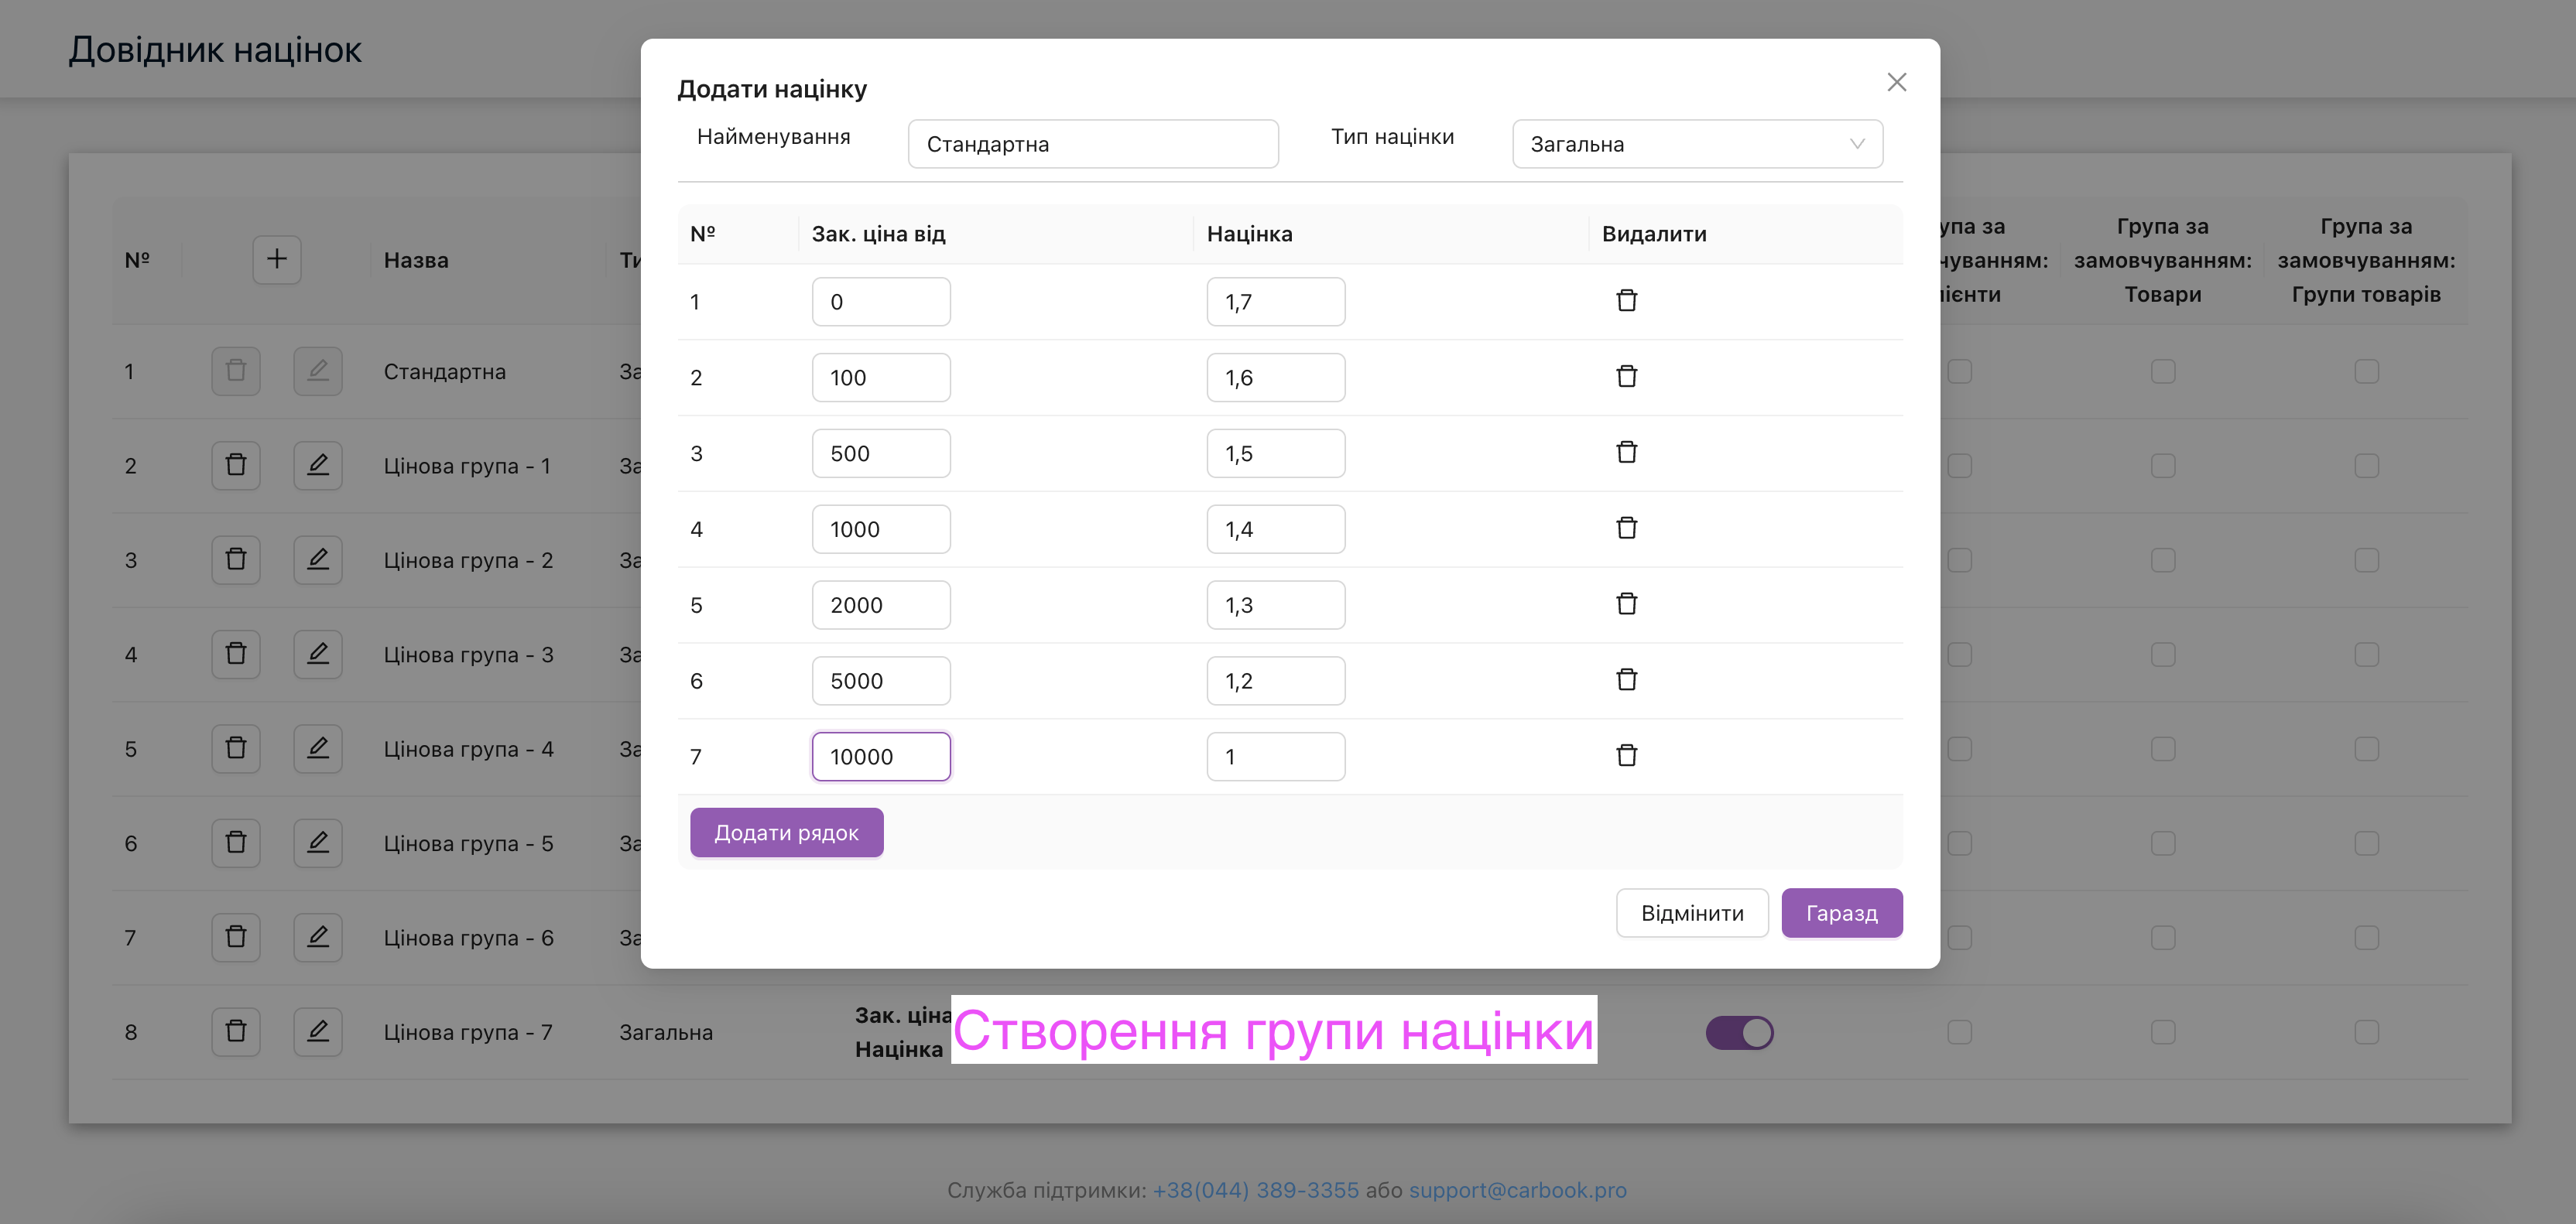Confirm with the Гаразд button
This screenshot has width=2576, height=1224.
point(1841,913)
